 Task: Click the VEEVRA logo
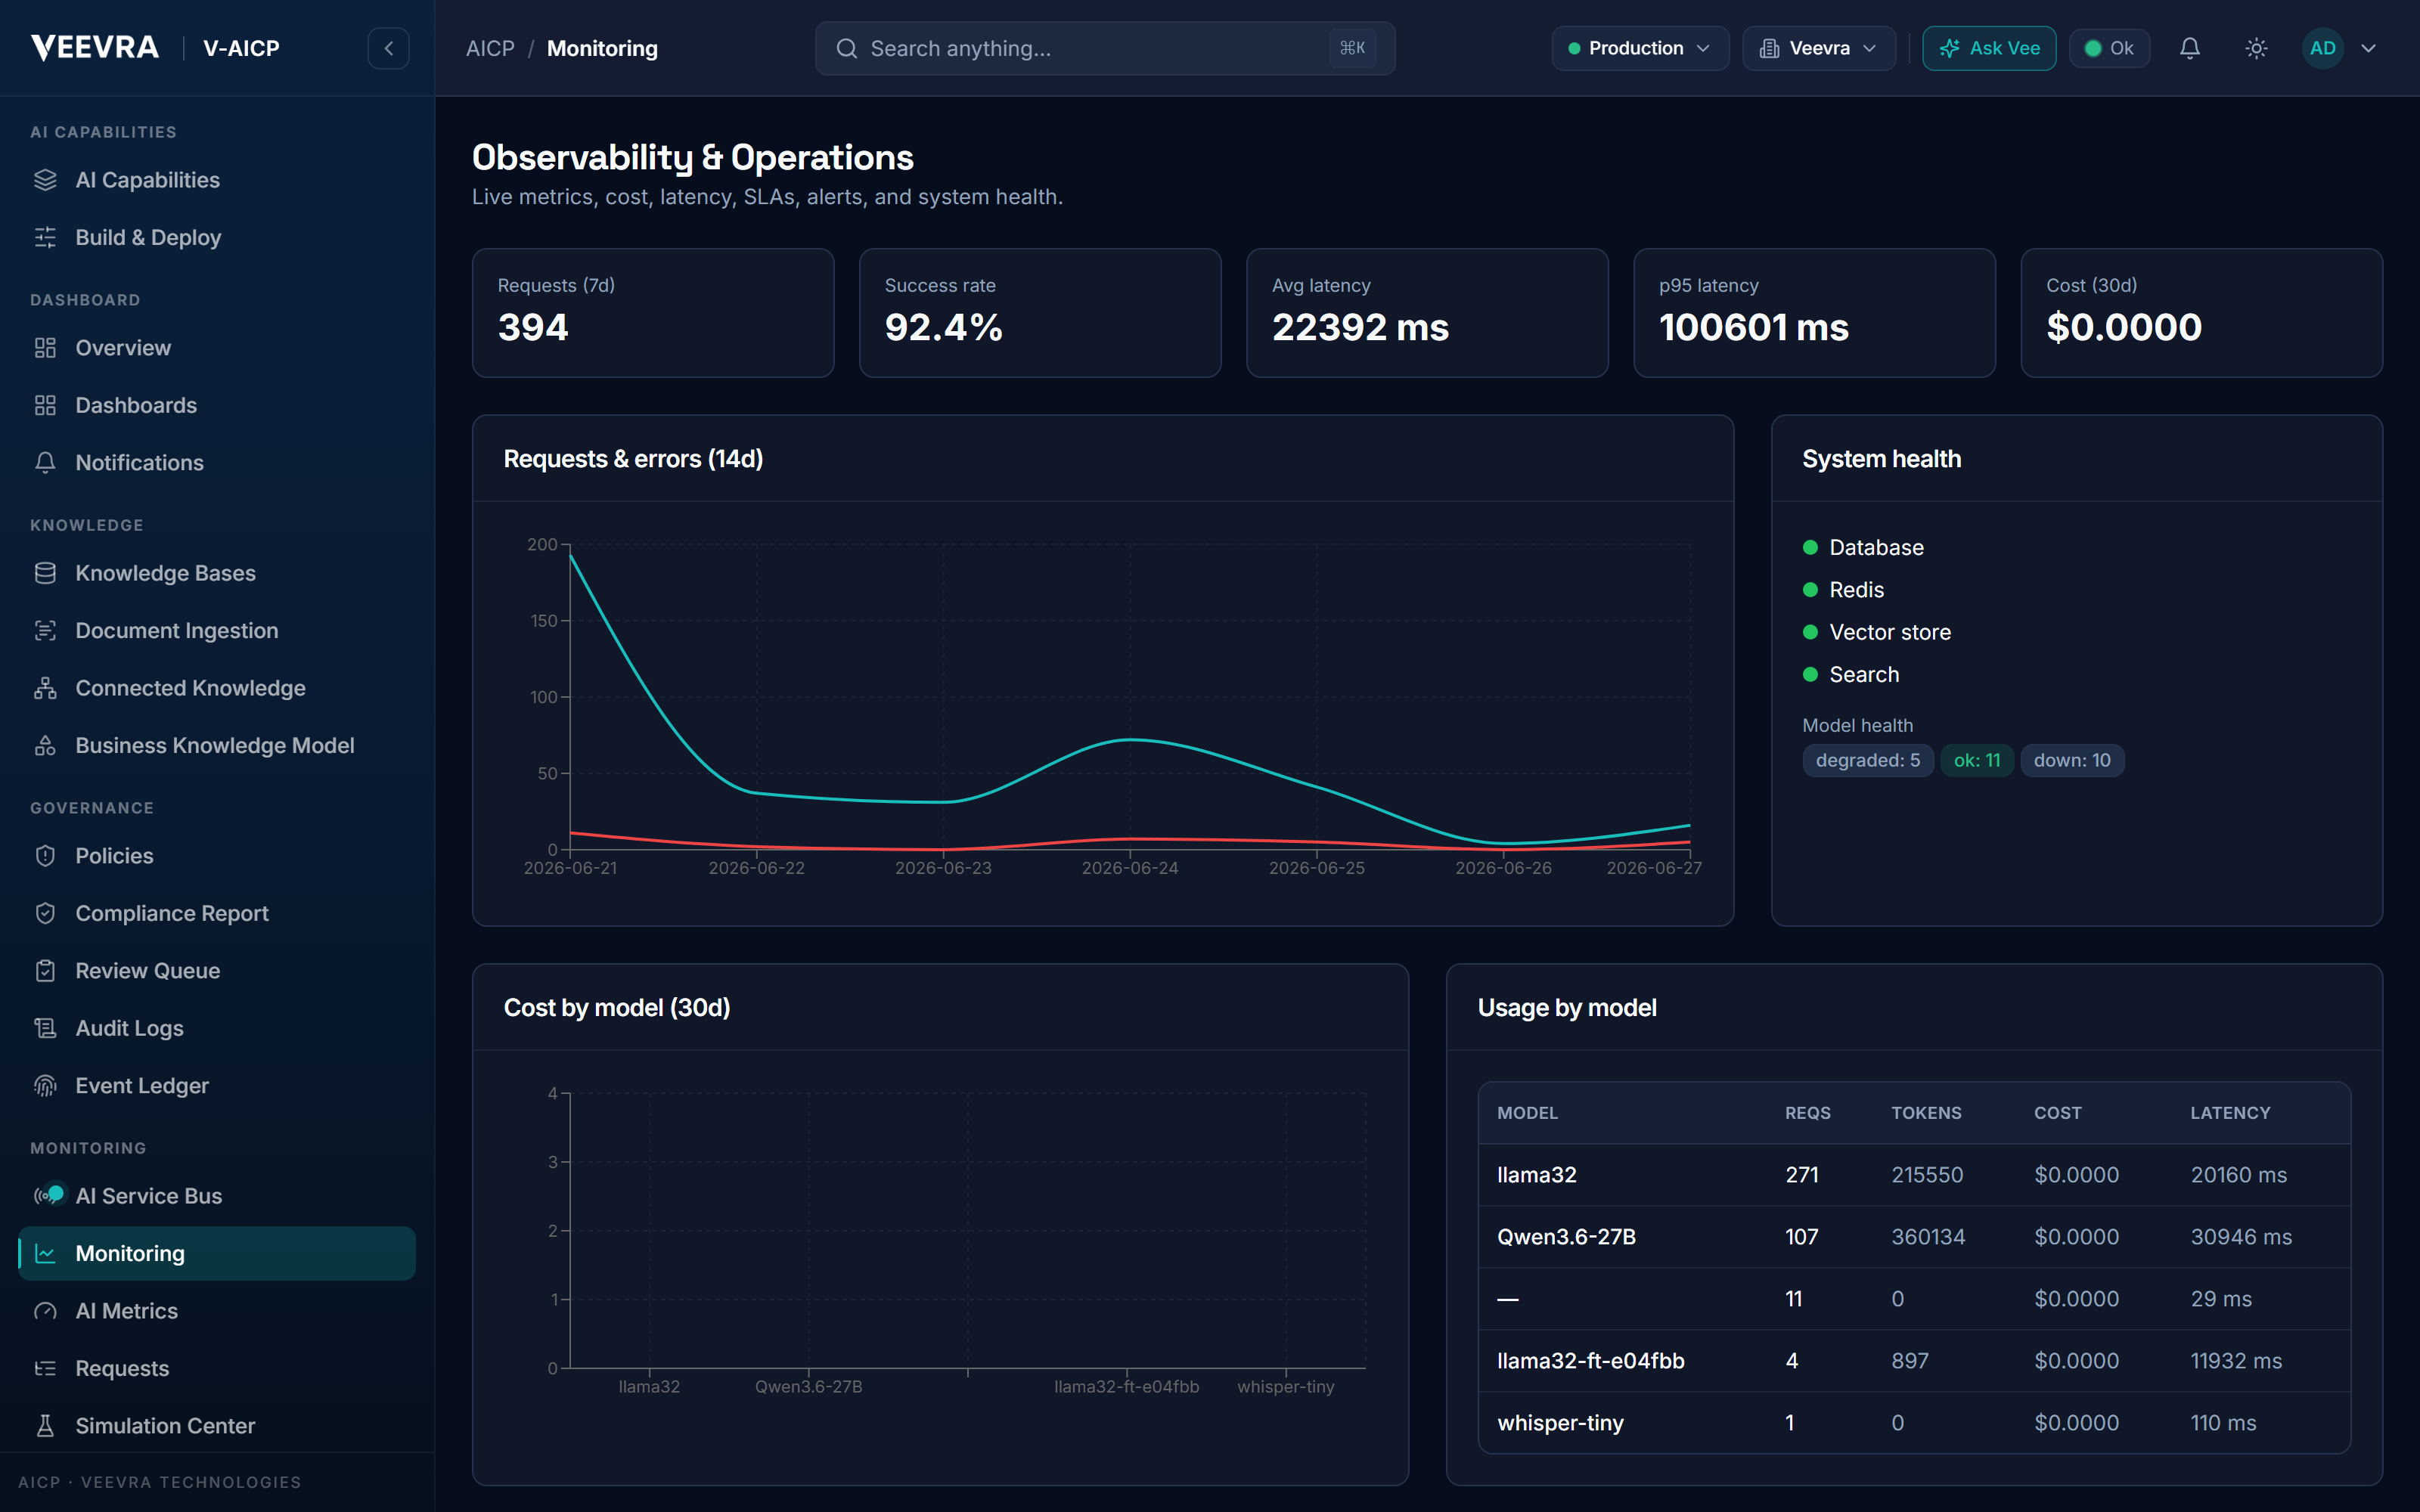pos(95,47)
